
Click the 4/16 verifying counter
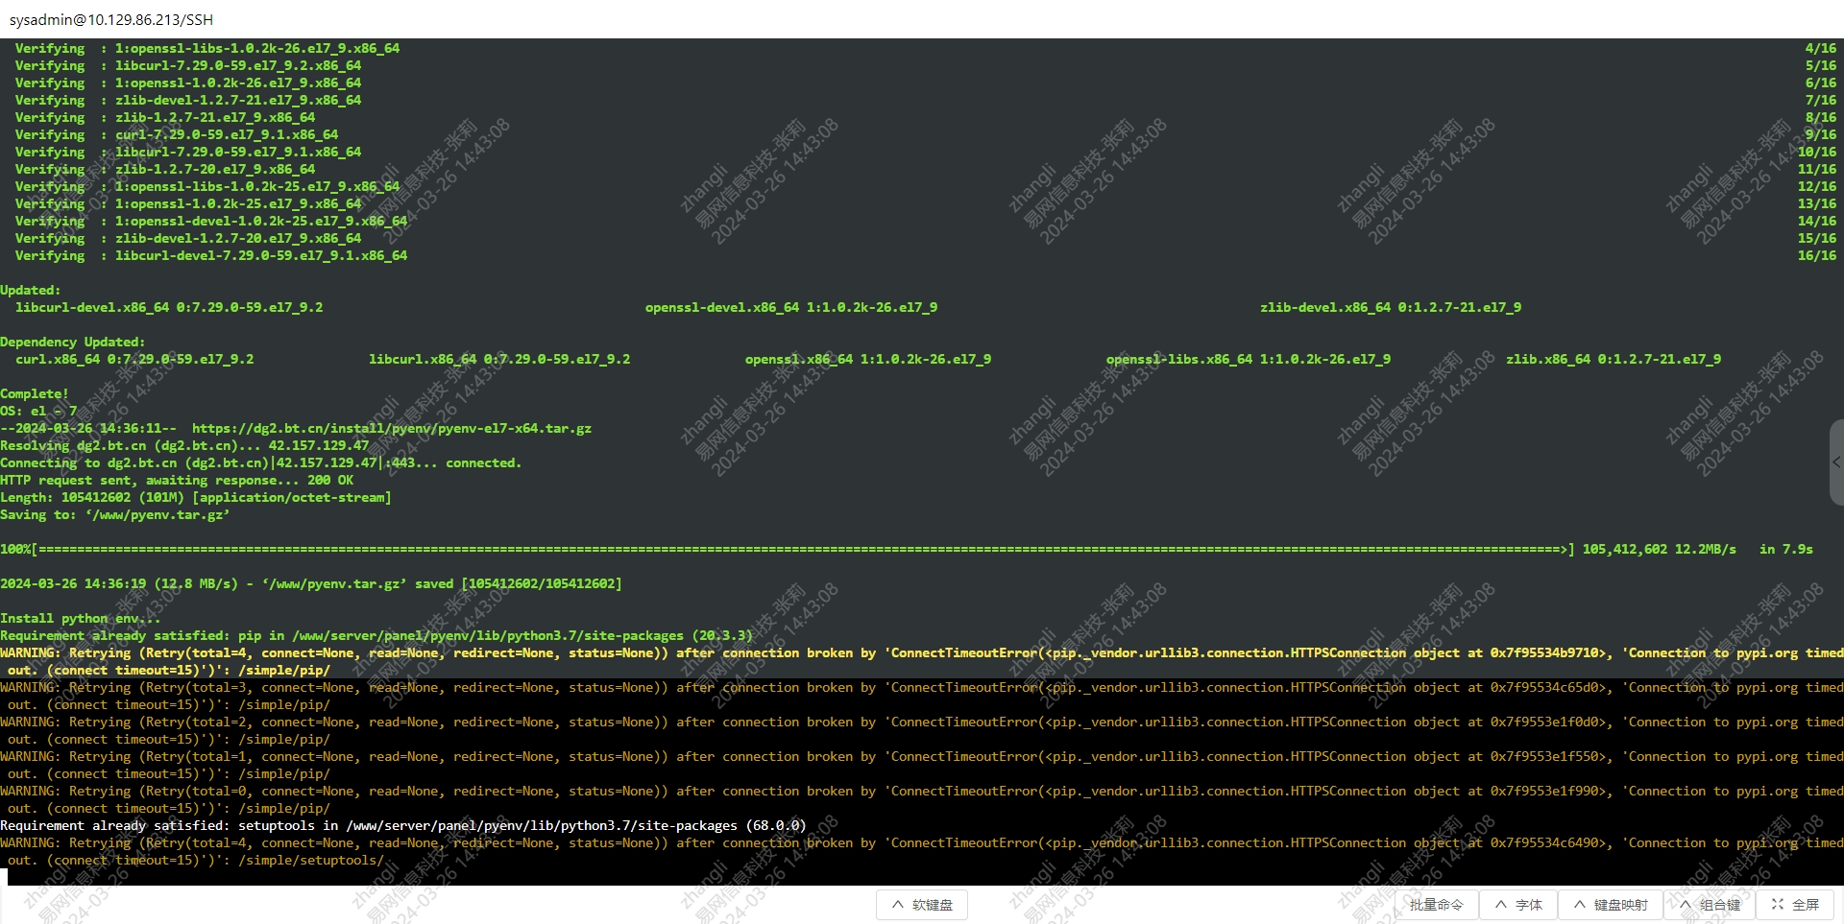[x=1821, y=48]
